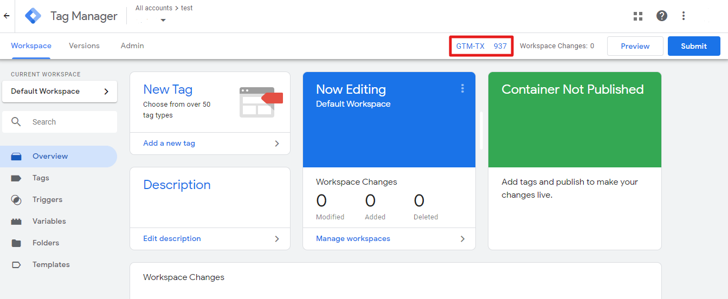Open the Google apps grid icon

[638, 16]
